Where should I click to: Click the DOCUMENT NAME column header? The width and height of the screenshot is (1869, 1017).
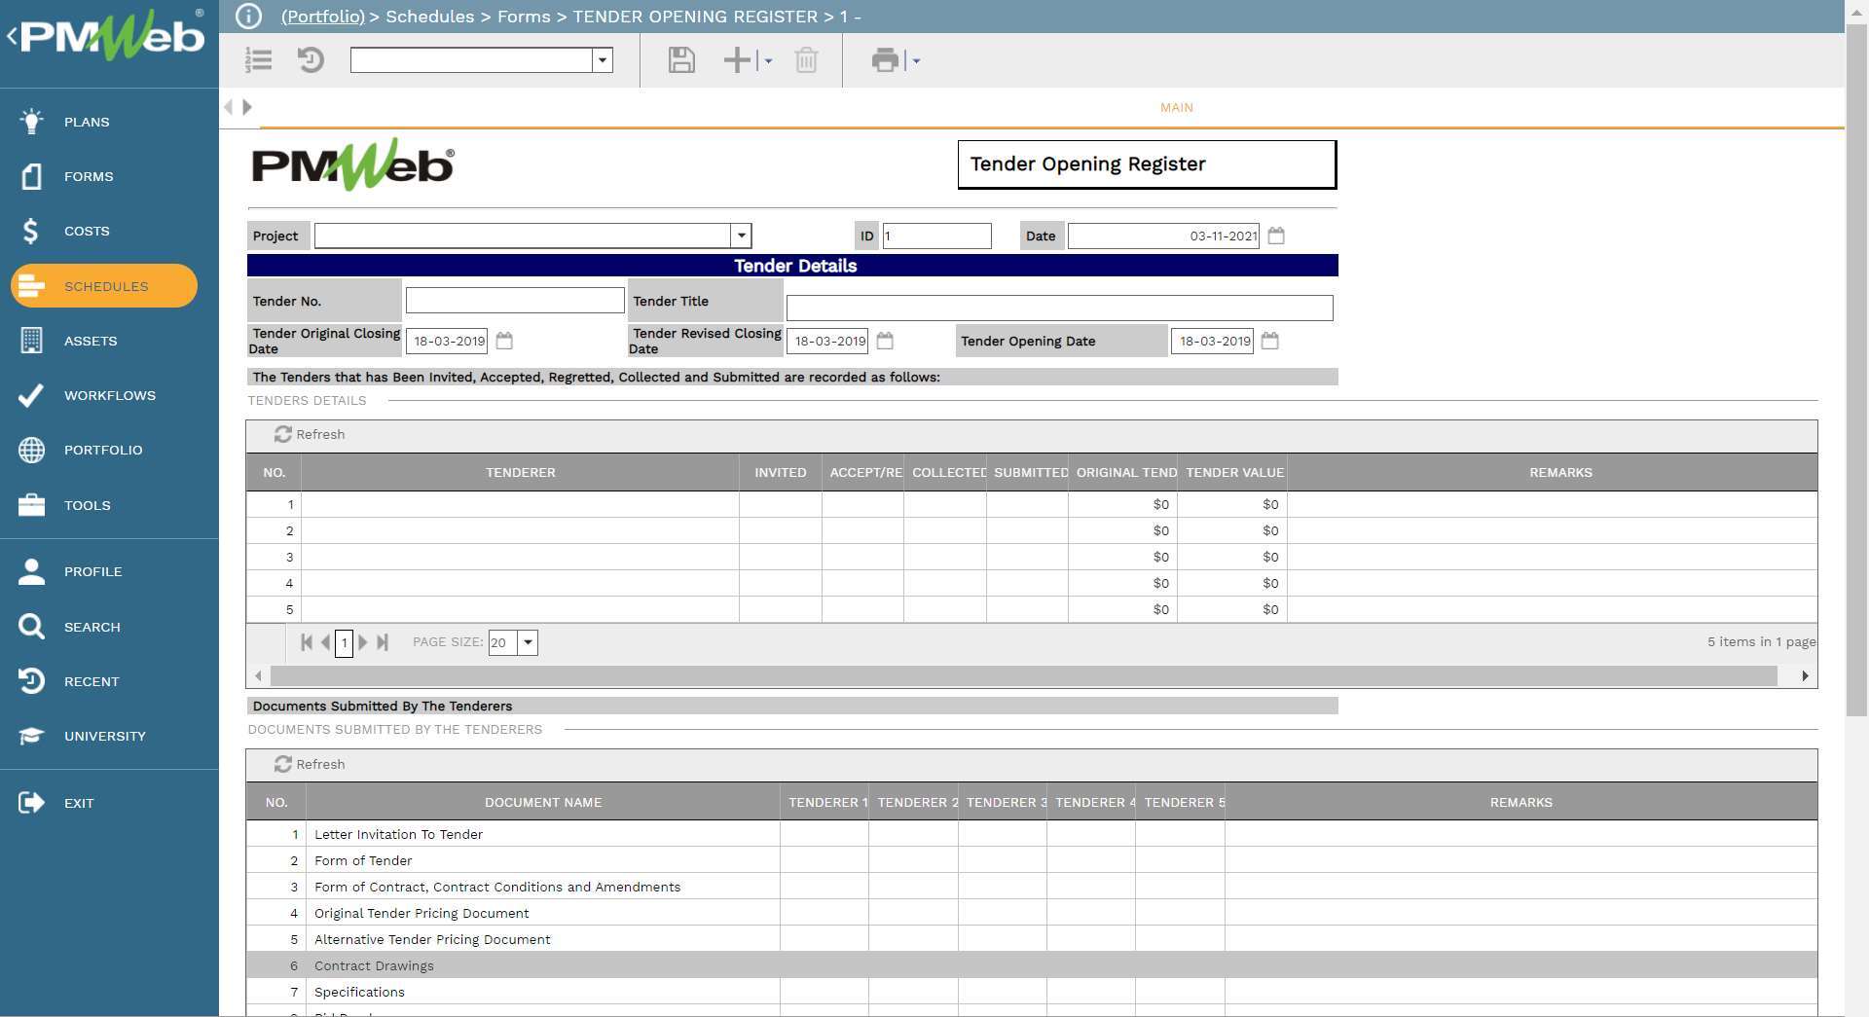coord(543,802)
